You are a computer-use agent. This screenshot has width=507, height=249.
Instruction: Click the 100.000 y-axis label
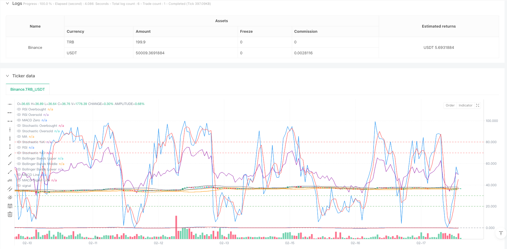pos(492,121)
